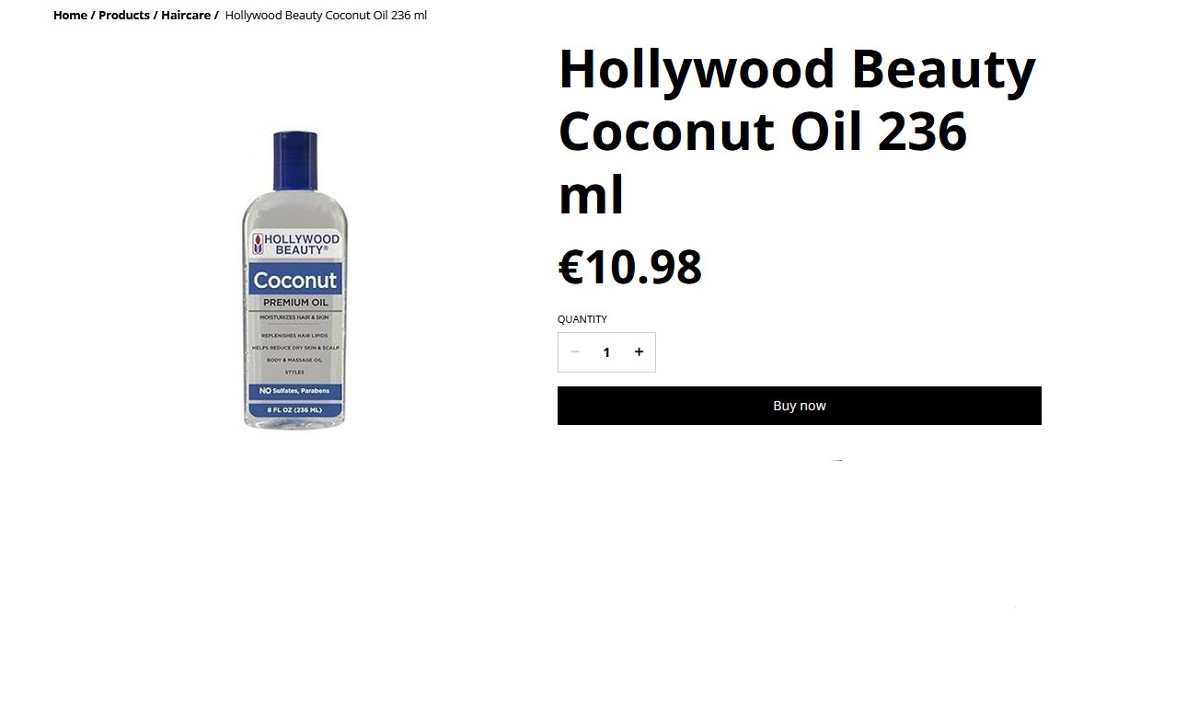The image size is (1187, 701).
Task: Click the QUANTITY label
Action: click(582, 319)
